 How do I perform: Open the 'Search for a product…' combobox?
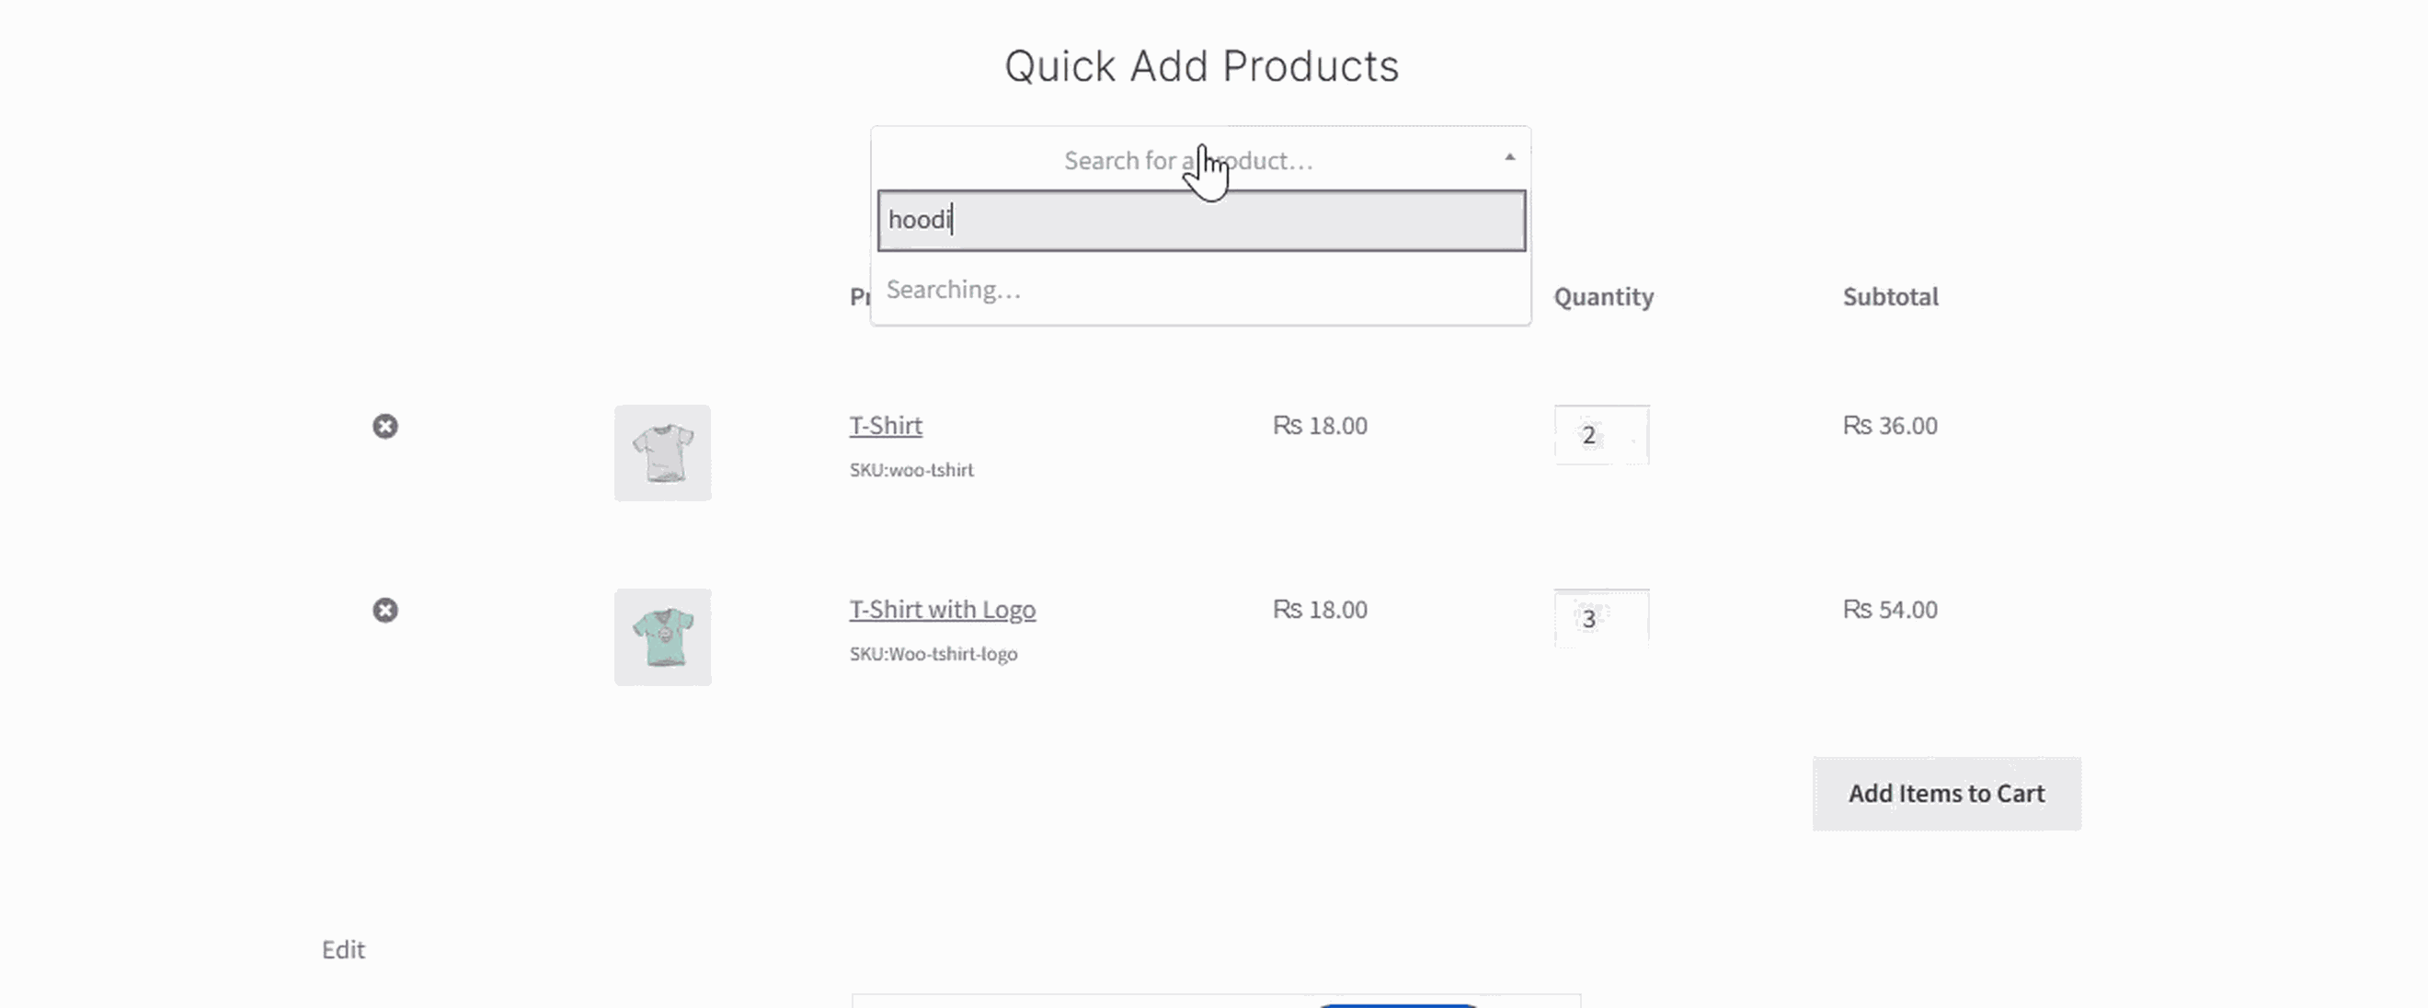(1187, 159)
